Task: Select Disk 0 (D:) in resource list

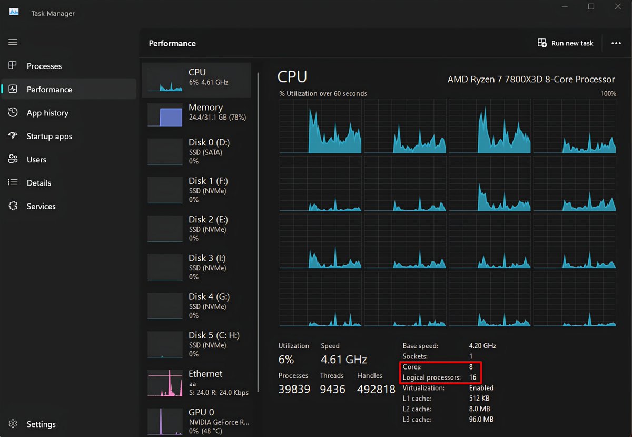Action: (196, 152)
